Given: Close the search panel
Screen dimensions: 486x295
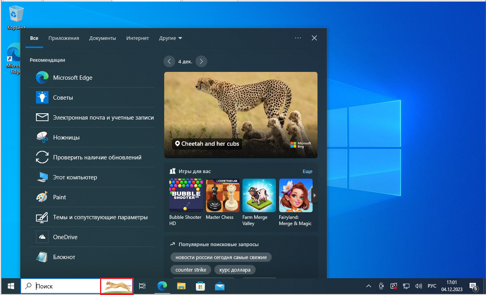Looking at the screenshot, I should [x=314, y=38].
